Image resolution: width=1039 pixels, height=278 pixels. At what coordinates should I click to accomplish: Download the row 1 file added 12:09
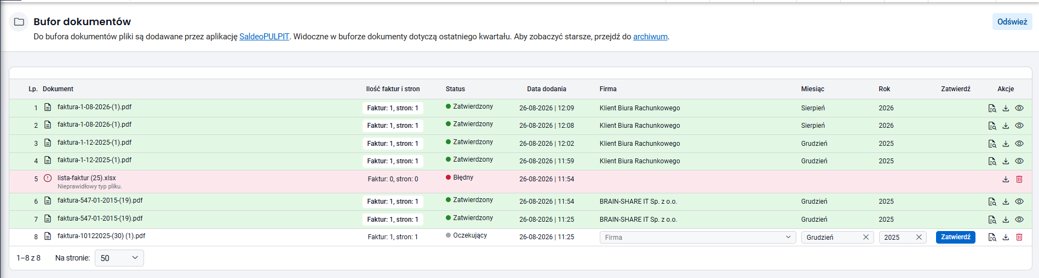pyautogui.click(x=1006, y=108)
